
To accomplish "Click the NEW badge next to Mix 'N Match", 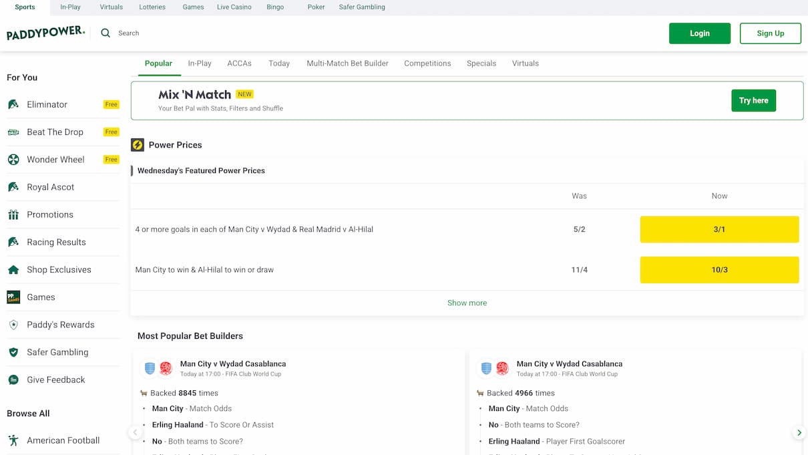I will click(x=245, y=94).
